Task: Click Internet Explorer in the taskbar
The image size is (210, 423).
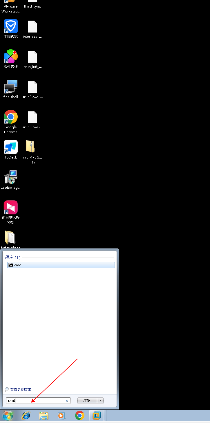Action: (26, 416)
